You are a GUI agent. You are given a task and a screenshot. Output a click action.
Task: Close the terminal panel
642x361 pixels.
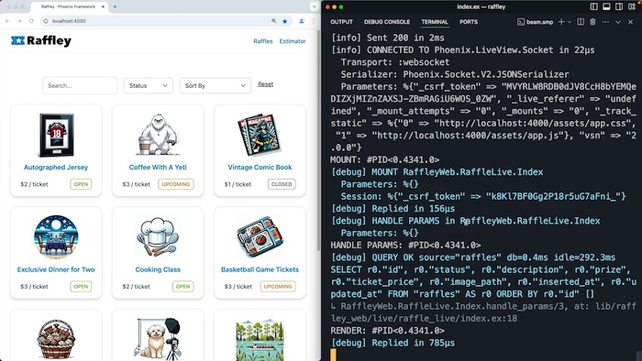pos(631,22)
